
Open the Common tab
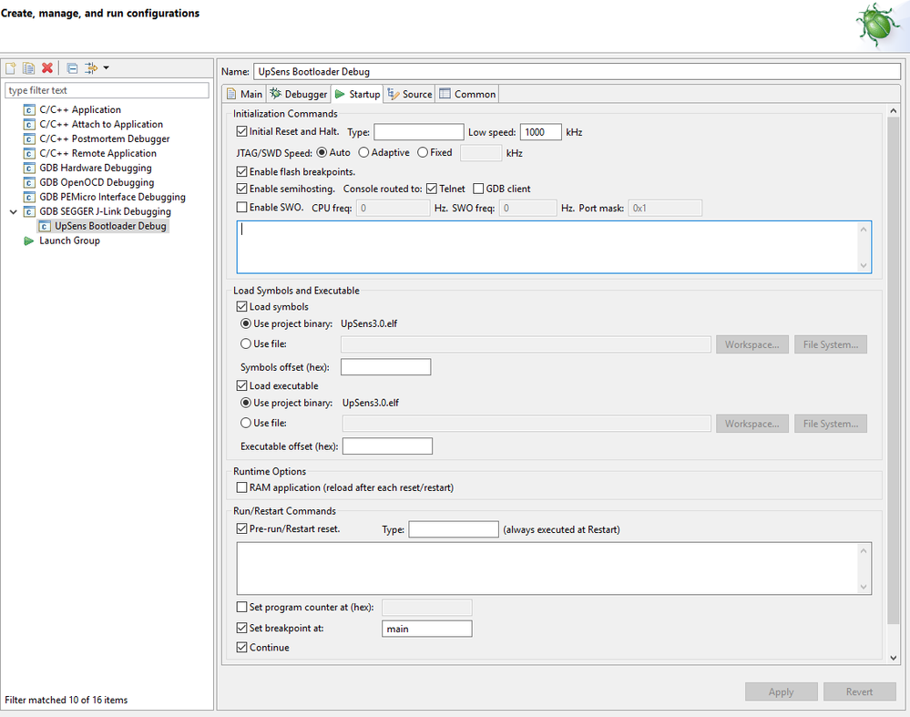click(467, 94)
